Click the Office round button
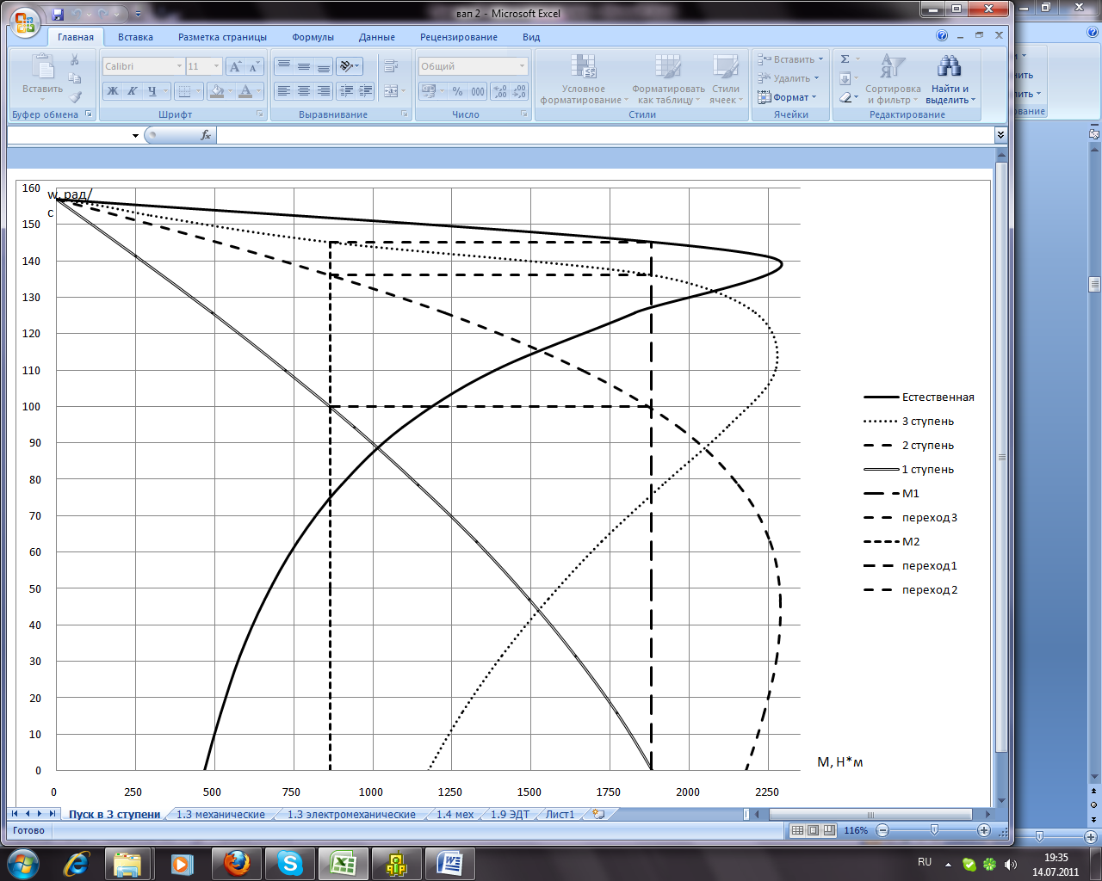 tap(26, 22)
